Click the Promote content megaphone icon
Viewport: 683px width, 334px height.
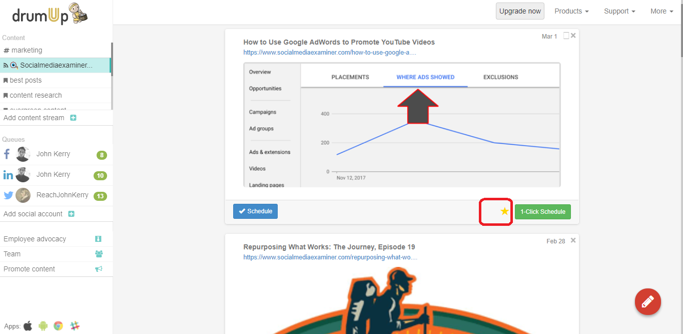(x=99, y=269)
